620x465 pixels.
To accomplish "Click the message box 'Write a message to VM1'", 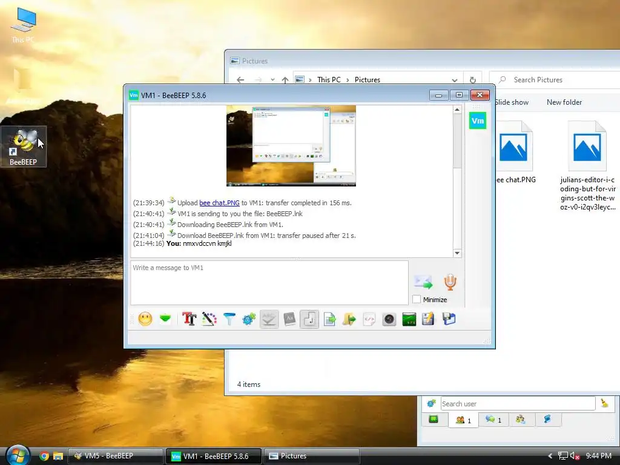I will [269, 283].
